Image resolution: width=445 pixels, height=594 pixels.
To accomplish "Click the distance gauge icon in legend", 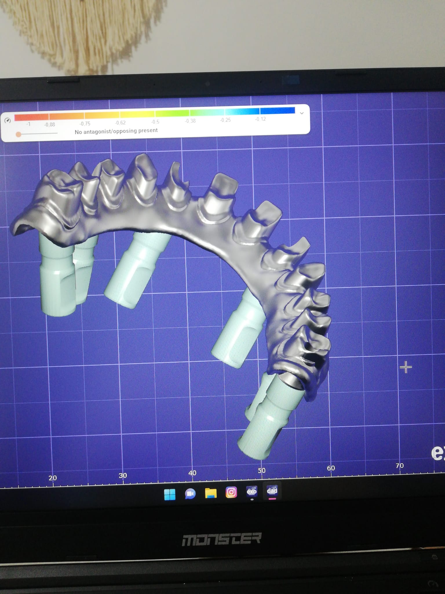I will pyautogui.click(x=8, y=120).
